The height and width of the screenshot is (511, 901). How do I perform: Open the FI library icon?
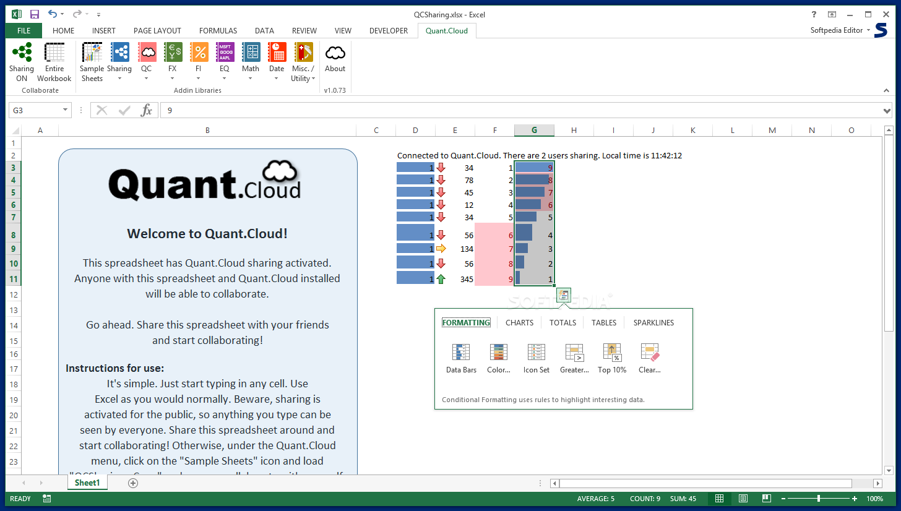pyautogui.click(x=199, y=53)
